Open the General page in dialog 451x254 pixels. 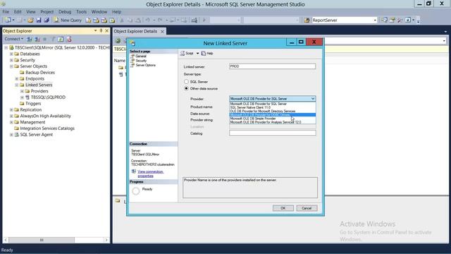[141, 56]
